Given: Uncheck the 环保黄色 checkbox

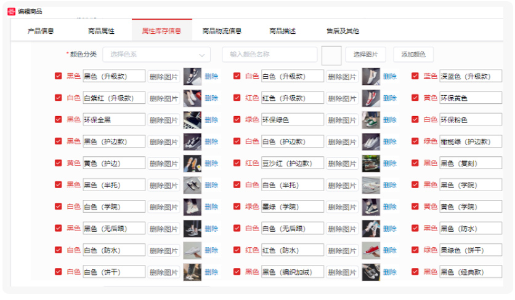Looking at the screenshot, I should click(x=415, y=98).
